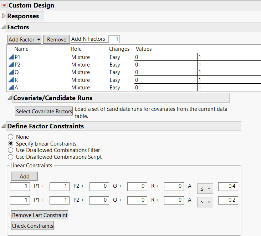Click the blue mixture icon beside O
This screenshot has height=236, width=261.
[11, 72]
